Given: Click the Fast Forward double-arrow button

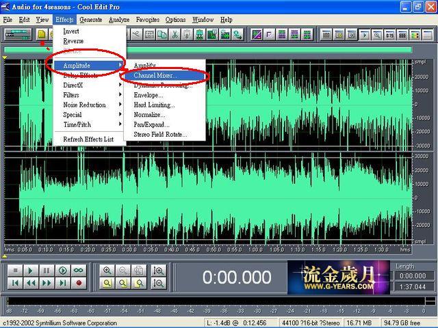Looking at the screenshot, I should click(47, 284).
